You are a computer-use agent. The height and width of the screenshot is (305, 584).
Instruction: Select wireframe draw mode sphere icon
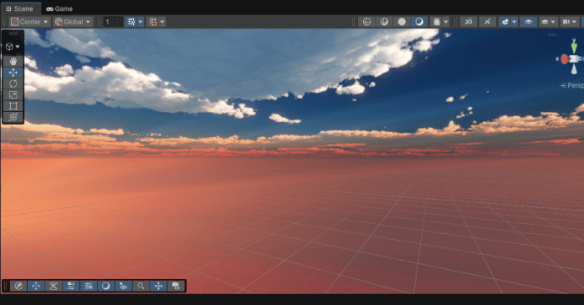point(366,22)
